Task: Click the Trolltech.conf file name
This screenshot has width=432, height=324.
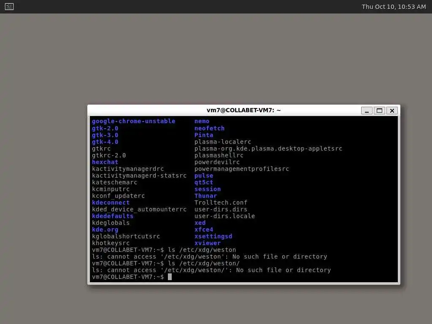Action: tap(221, 202)
